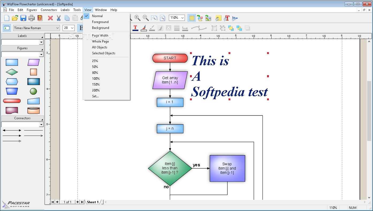Select the red rounded terminator figure
The height and width of the screenshot is (211, 373).
[12, 101]
